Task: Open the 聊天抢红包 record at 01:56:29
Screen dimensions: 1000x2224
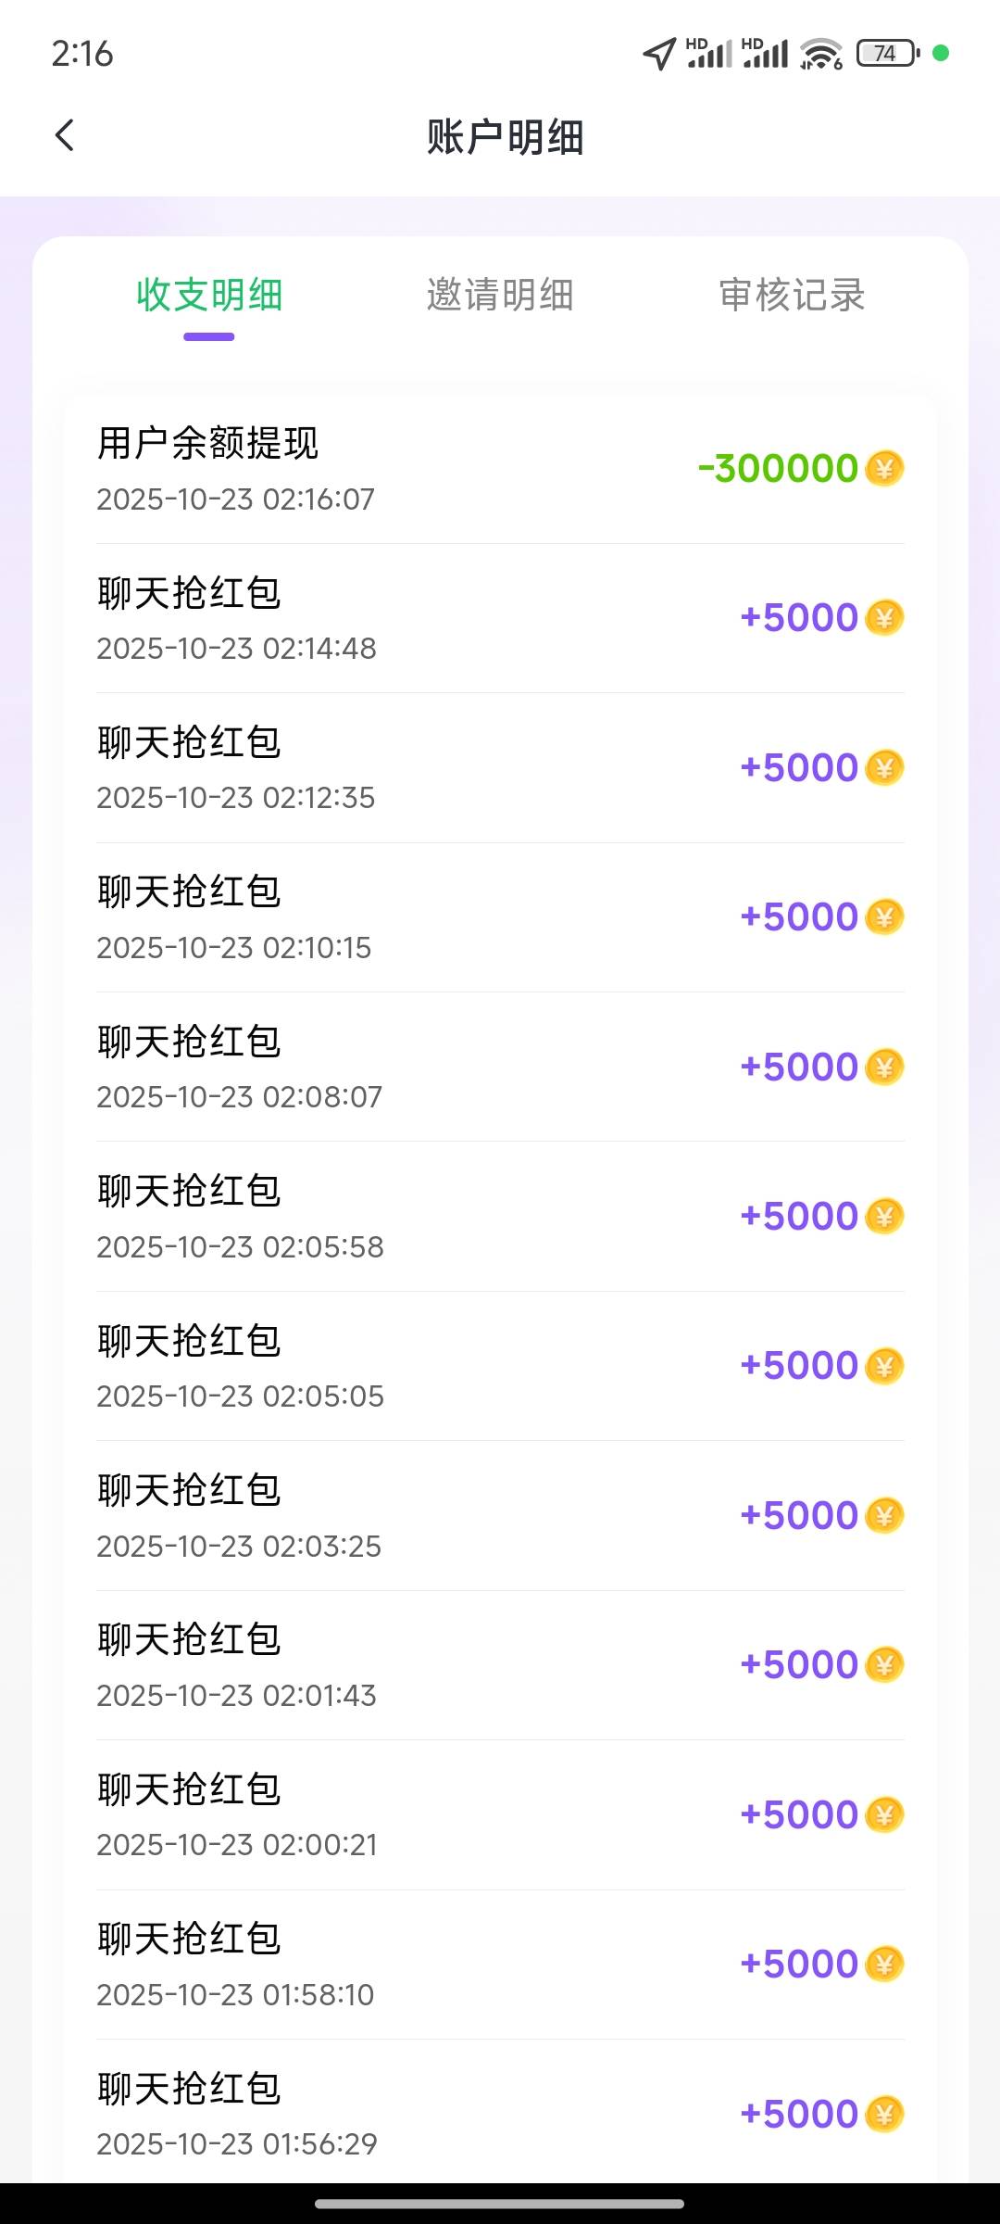Action: (x=190, y=2090)
